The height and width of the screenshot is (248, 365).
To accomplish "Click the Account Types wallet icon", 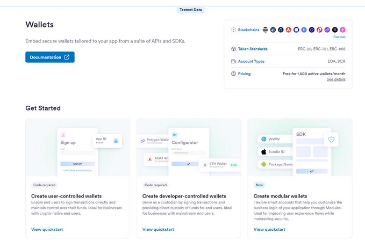I will tap(233, 61).
